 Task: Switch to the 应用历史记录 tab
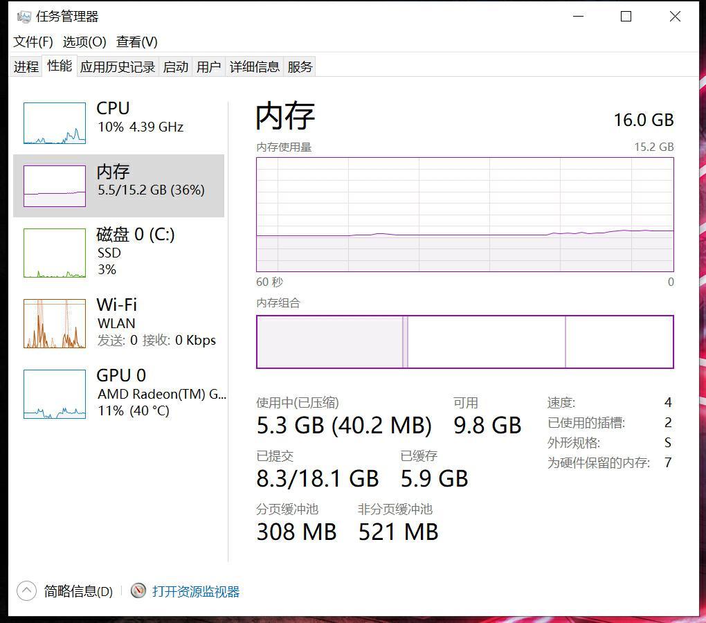point(118,66)
